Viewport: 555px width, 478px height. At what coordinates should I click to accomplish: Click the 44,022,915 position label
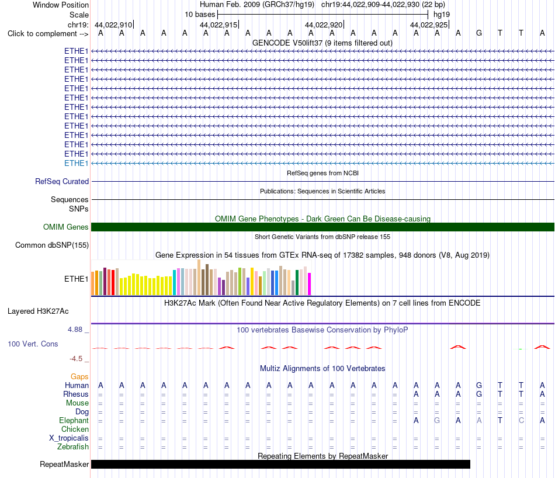218,25
